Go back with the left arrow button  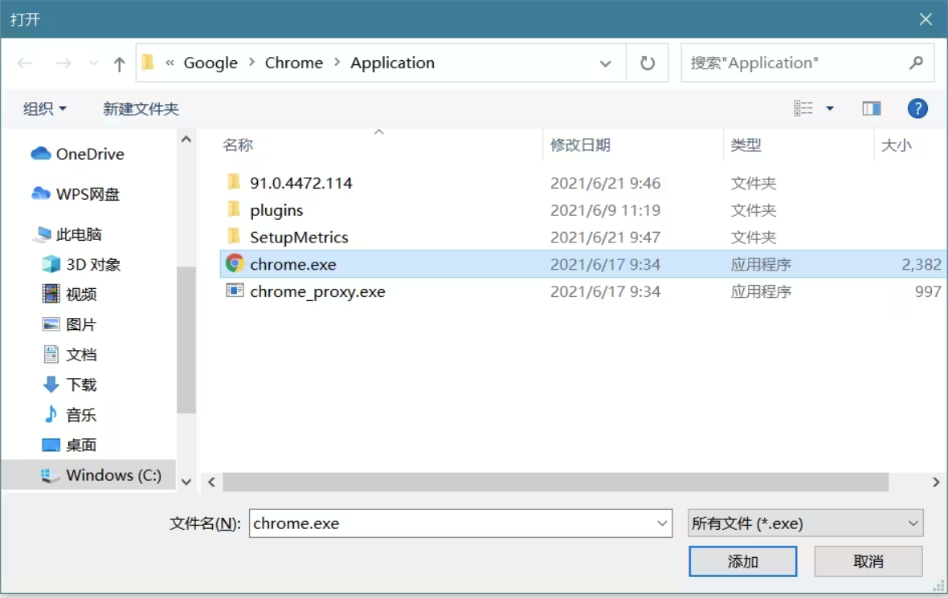[x=25, y=63]
